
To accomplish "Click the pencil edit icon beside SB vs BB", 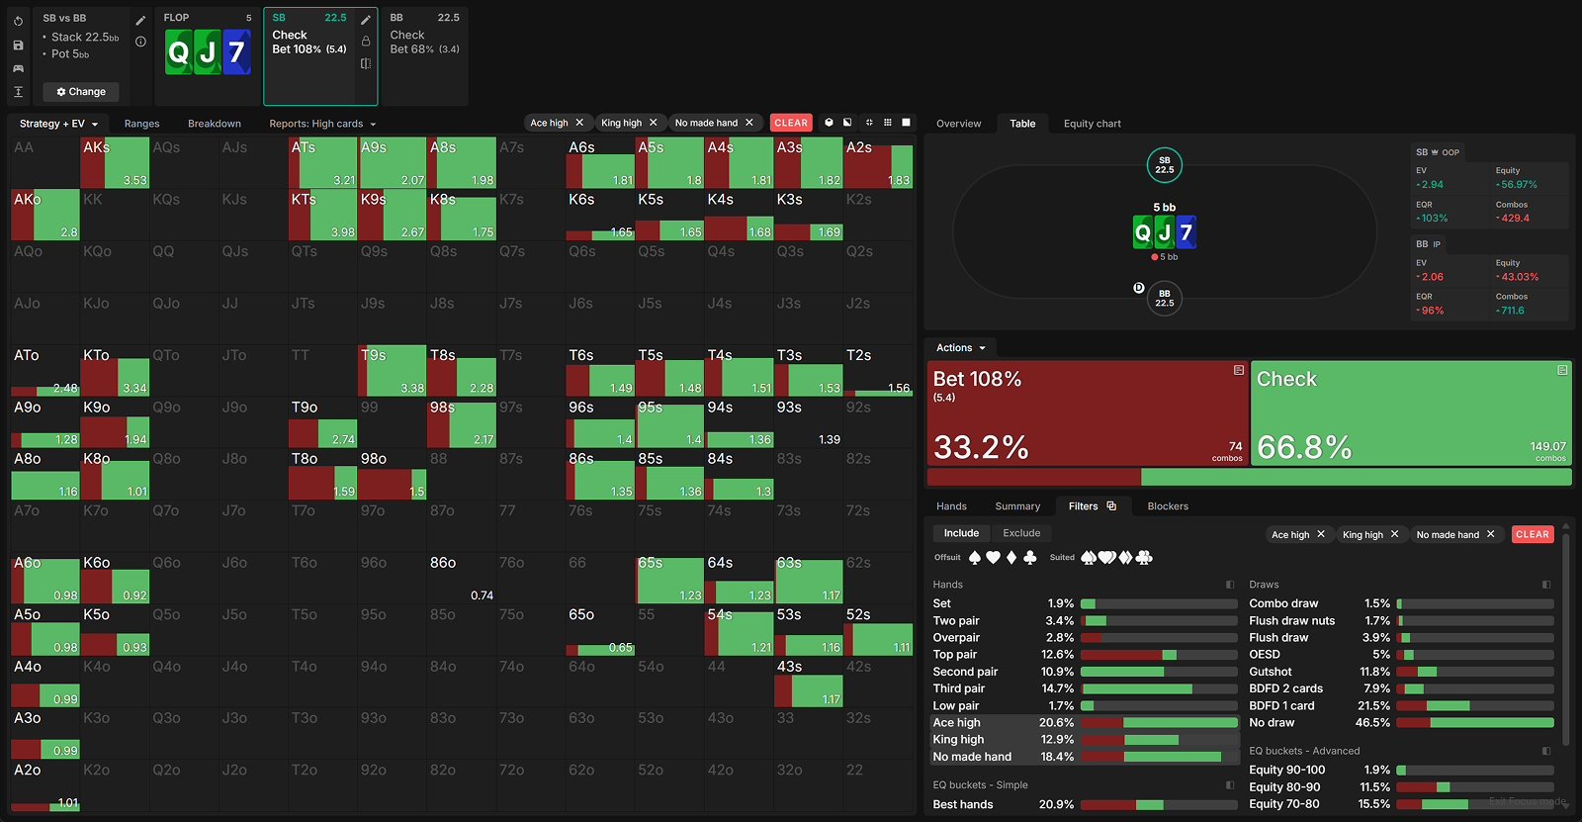I will [x=140, y=20].
